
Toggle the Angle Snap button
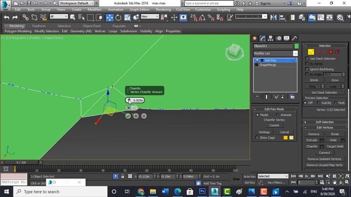click(202, 18)
